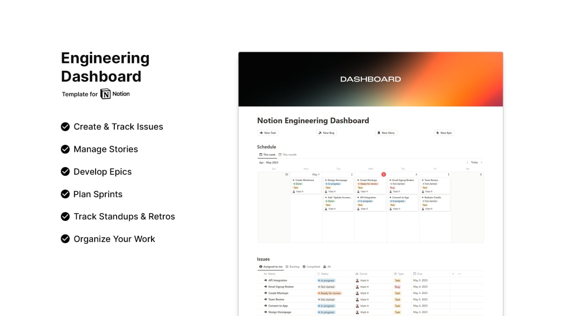
Task: Click the Bug type tag in the table
Action: (397, 287)
